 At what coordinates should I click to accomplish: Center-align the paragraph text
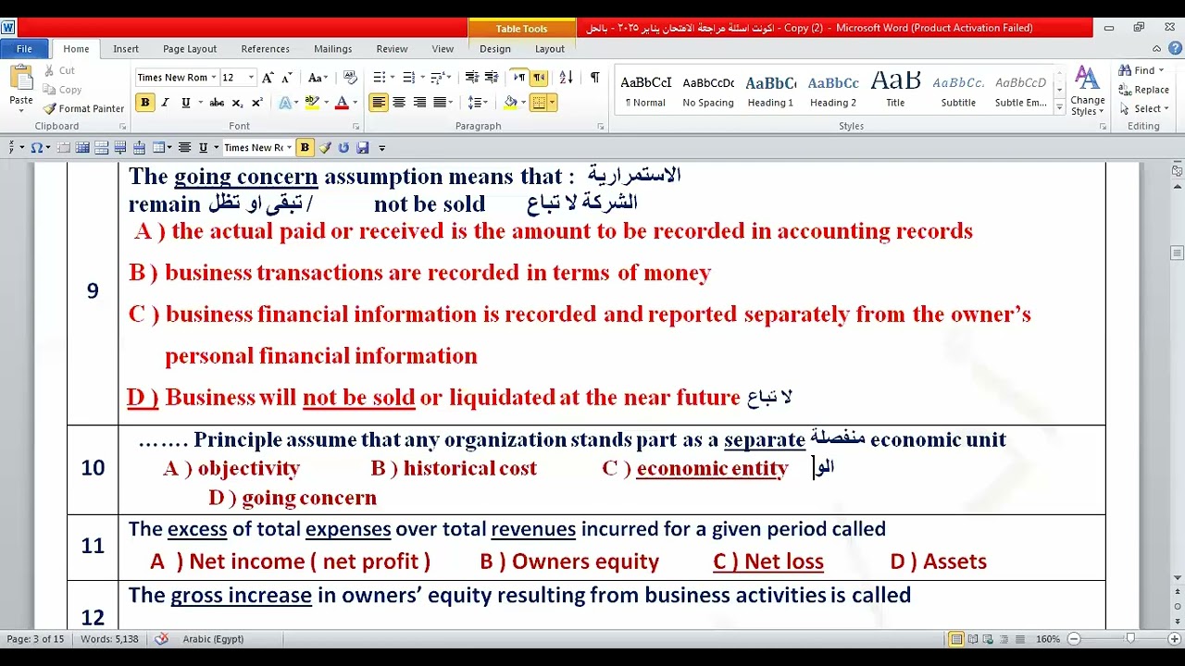399,103
